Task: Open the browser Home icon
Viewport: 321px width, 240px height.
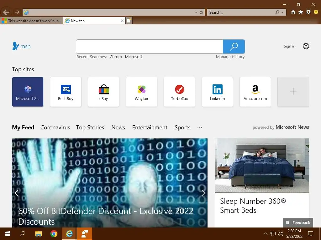Action: [x=293, y=12]
